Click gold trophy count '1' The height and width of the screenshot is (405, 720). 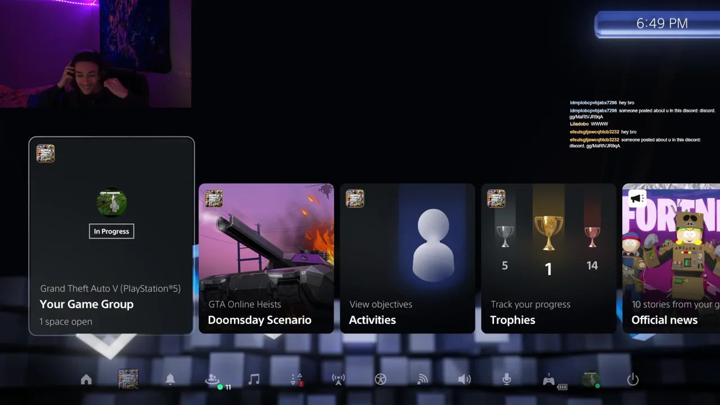click(548, 269)
